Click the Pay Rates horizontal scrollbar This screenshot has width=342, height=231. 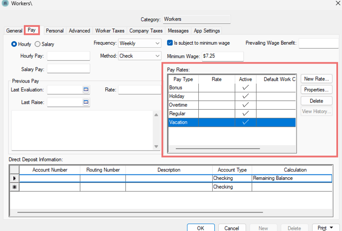coord(218,148)
